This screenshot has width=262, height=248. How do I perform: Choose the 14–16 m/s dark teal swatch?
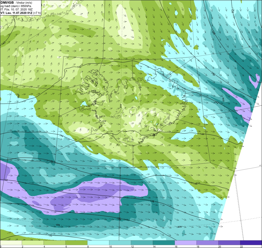coord(164,242)
